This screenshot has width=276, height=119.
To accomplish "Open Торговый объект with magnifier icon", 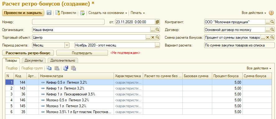I will 157,37.
